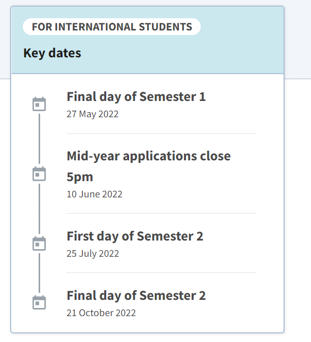This screenshot has width=311, height=342.
Task: Select the 21 October 2022 date text
Action: coord(101,313)
